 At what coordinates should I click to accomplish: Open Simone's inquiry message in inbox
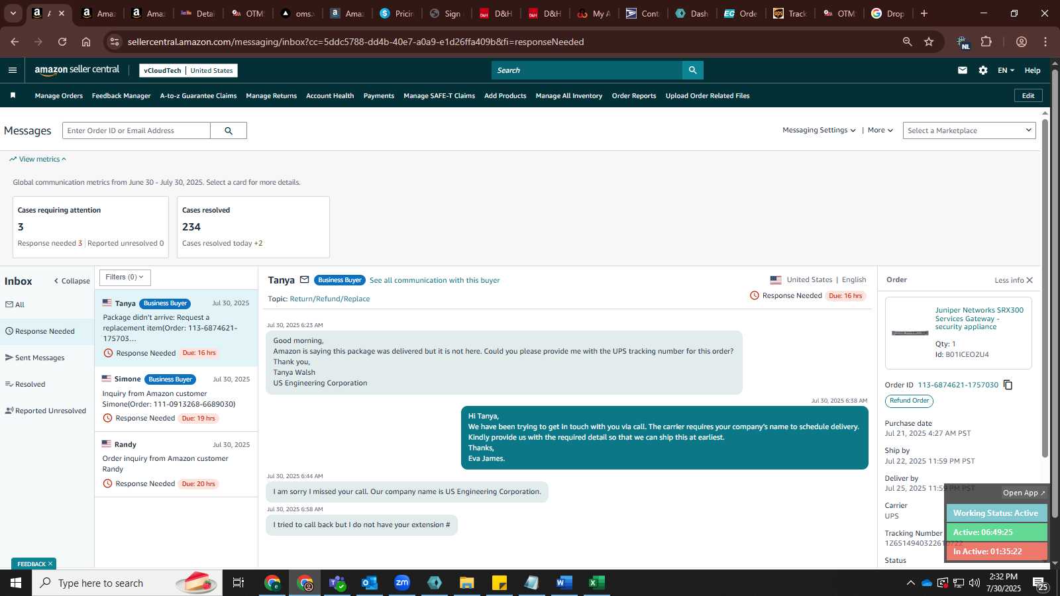tap(176, 399)
